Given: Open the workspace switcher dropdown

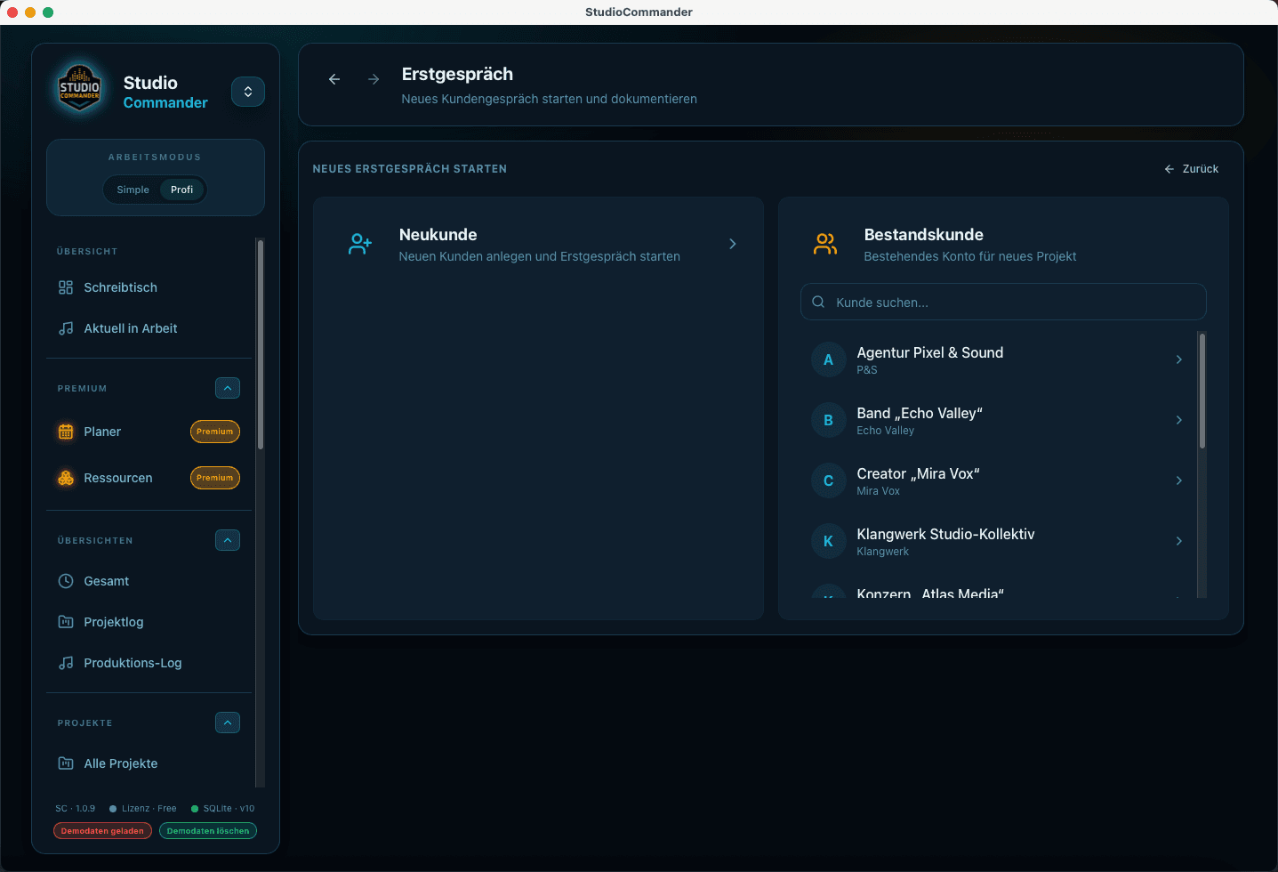Looking at the screenshot, I should (x=248, y=92).
